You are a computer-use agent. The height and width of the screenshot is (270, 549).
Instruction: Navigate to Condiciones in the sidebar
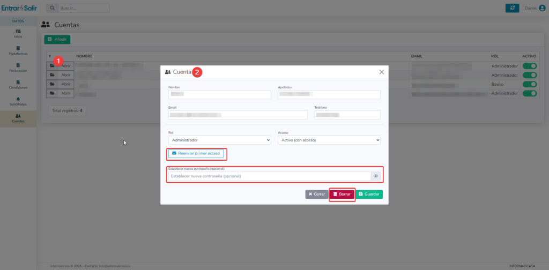point(18,85)
